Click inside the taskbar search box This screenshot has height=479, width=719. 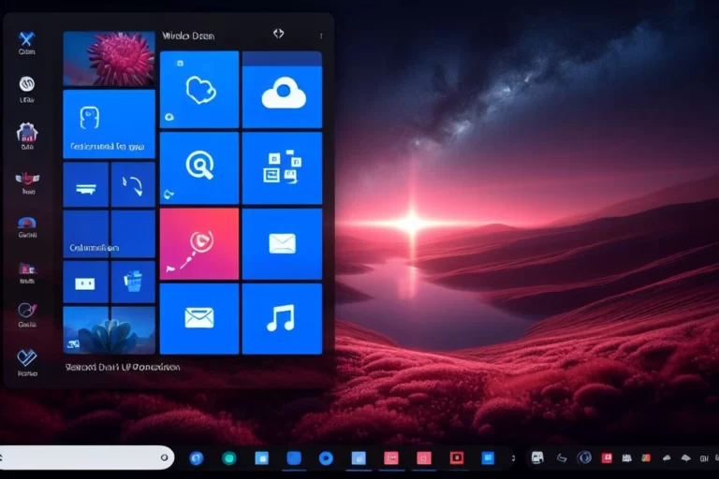85,457
